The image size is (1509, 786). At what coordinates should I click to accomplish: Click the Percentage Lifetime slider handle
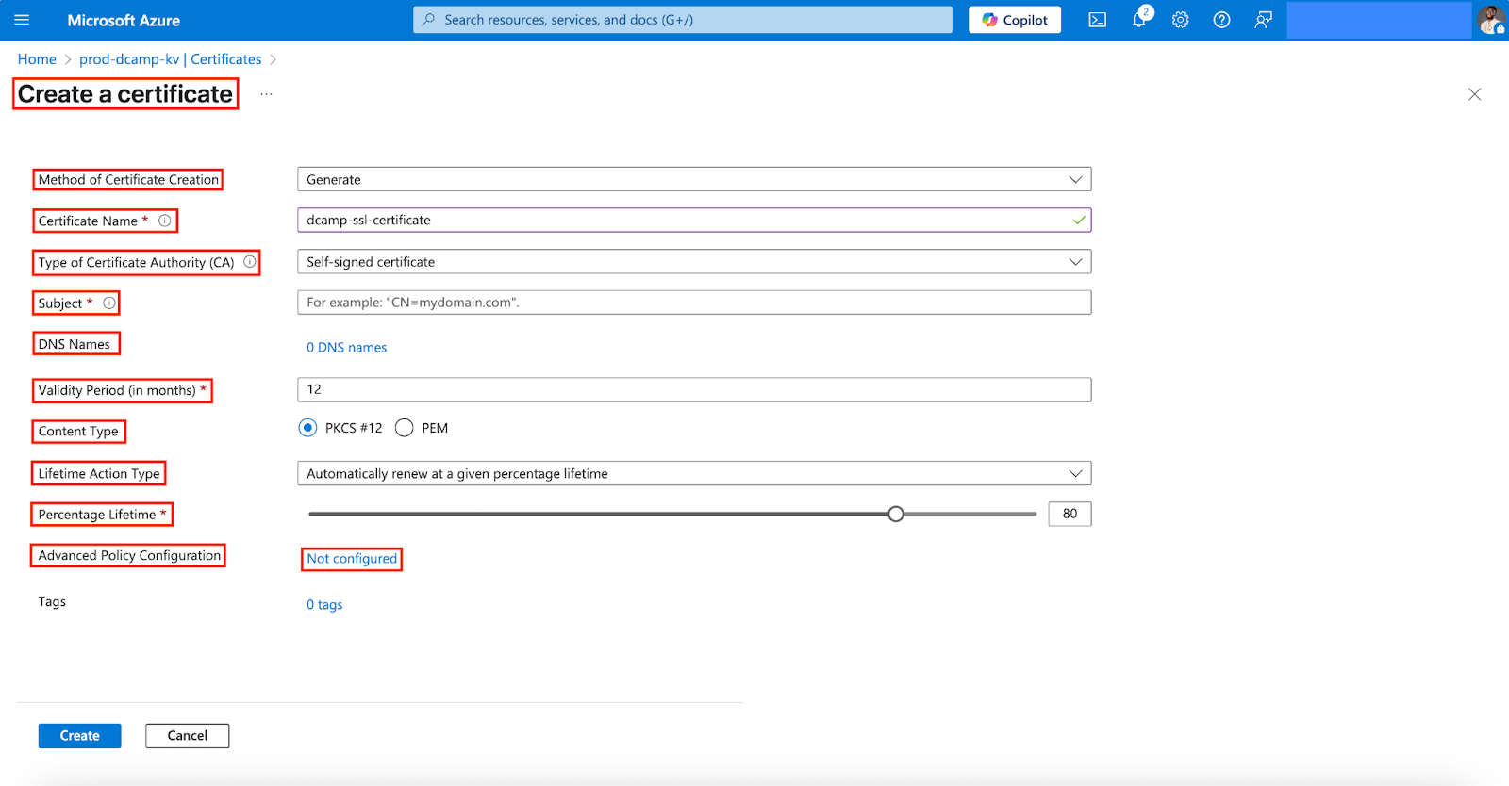tap(896, 514)
